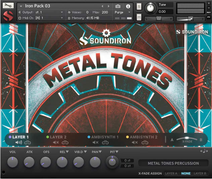
Task: Click the OFS knob
Action: (46, 162)
